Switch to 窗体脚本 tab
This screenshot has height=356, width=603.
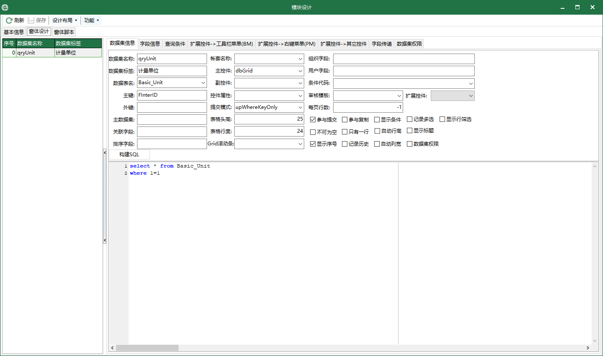(64, 32)
